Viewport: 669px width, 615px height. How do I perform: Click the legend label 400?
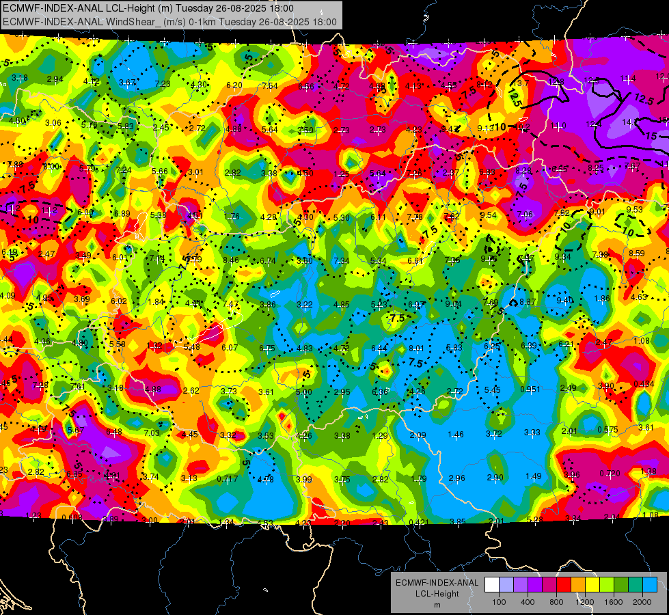point(528,602)
